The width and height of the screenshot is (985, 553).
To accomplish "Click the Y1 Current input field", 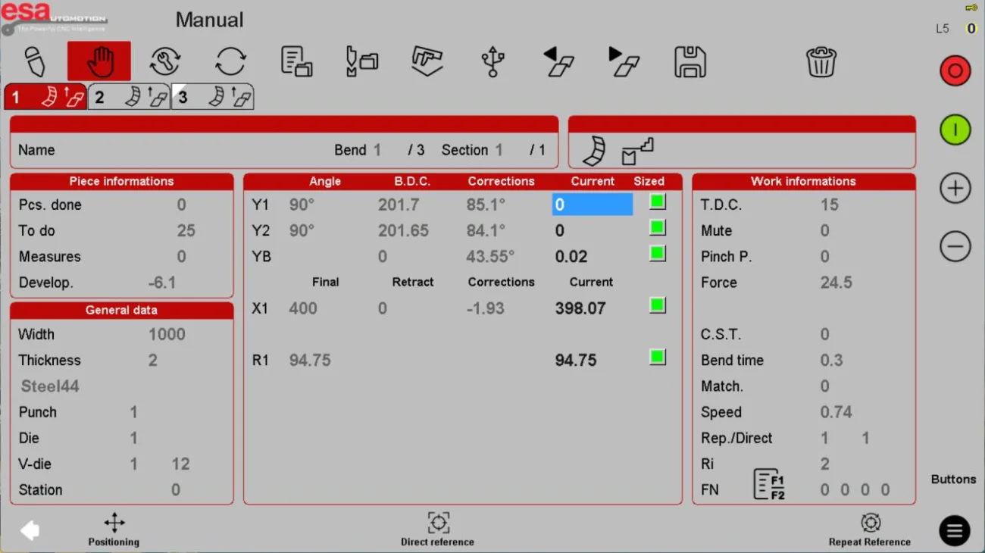I will [592, 205].
